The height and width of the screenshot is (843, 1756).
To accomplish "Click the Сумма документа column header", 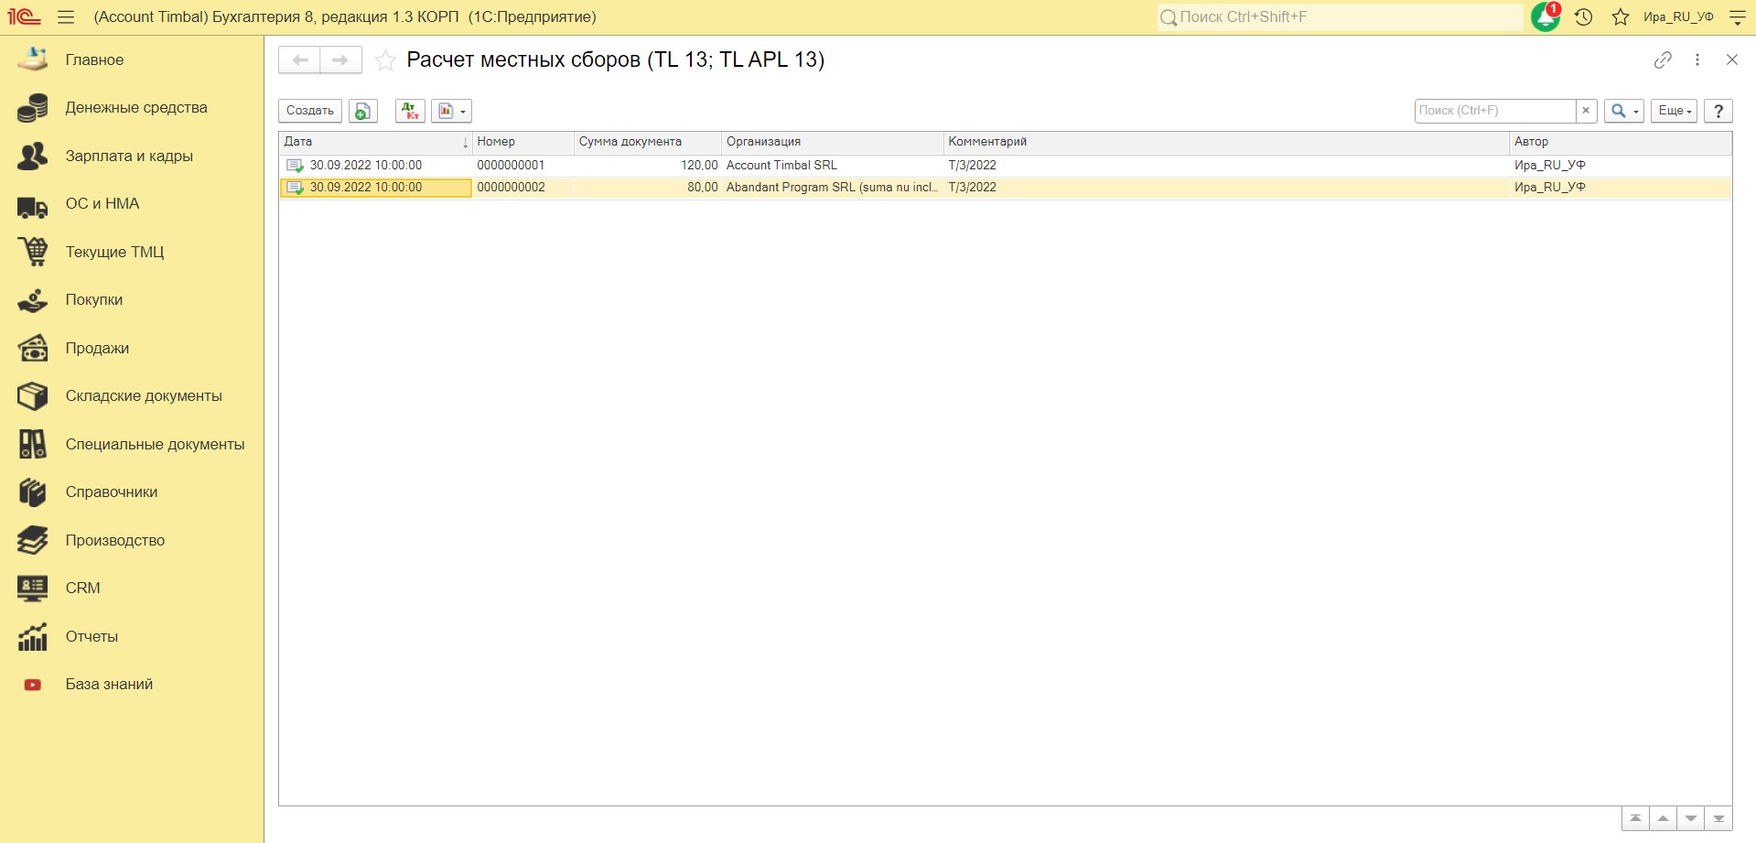I will (x=648, y=142).
